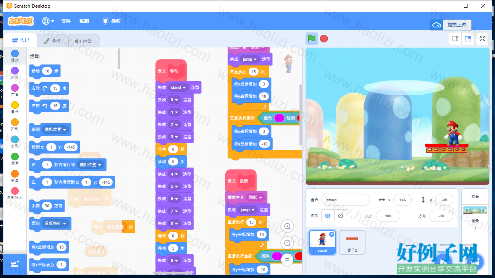Image resolution: width=495 pixels, height=278 pixels.
Task: Show the sprite on stage
Action: click(327, 216)
